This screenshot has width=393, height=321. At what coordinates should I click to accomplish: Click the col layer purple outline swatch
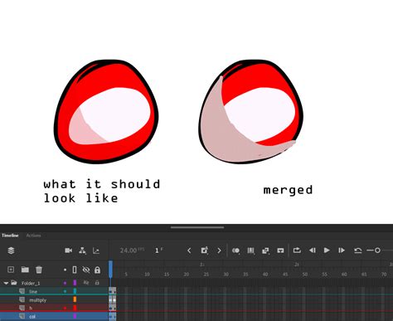[75, 316]
